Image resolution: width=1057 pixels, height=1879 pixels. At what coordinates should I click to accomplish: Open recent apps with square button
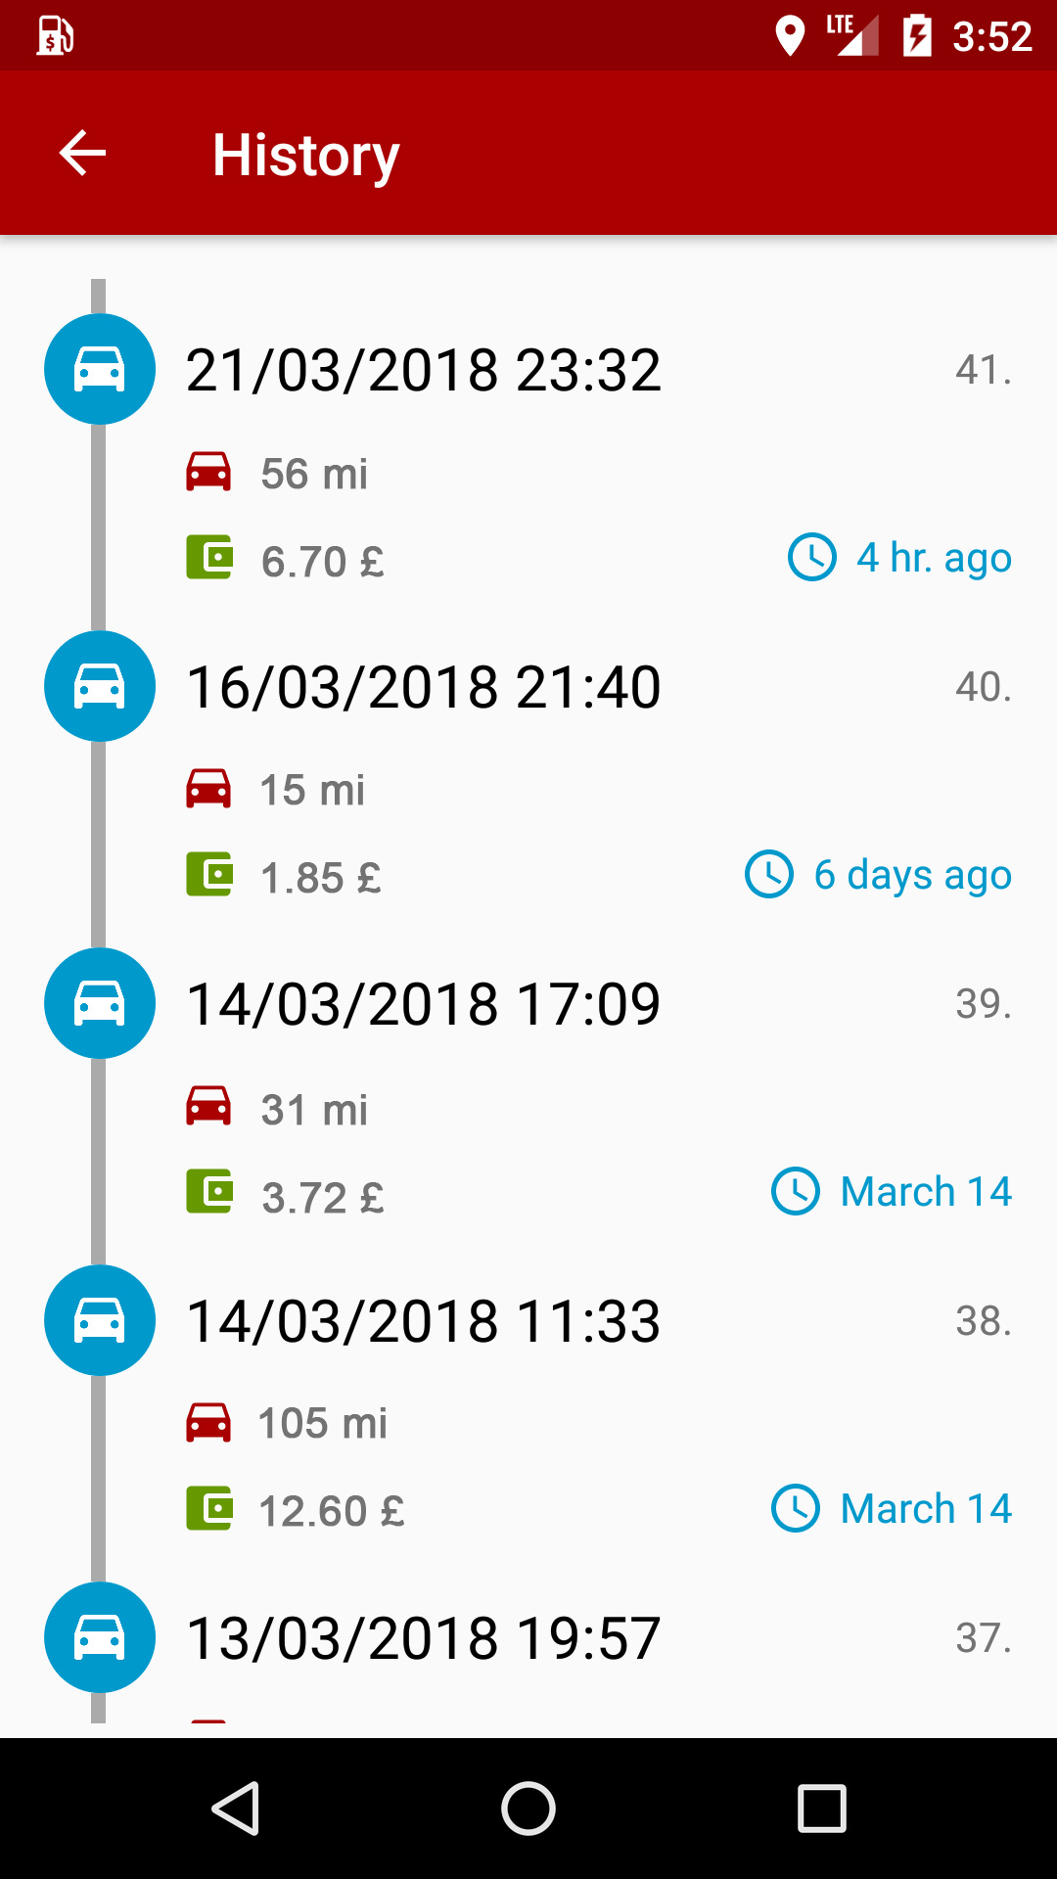[822, 1809]
